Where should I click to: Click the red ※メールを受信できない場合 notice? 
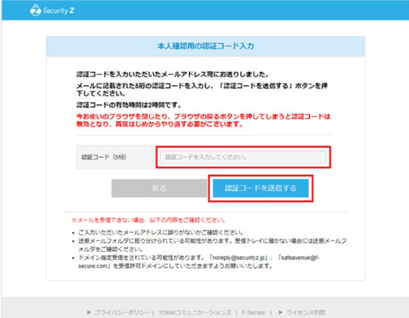[x=149, y=220]
